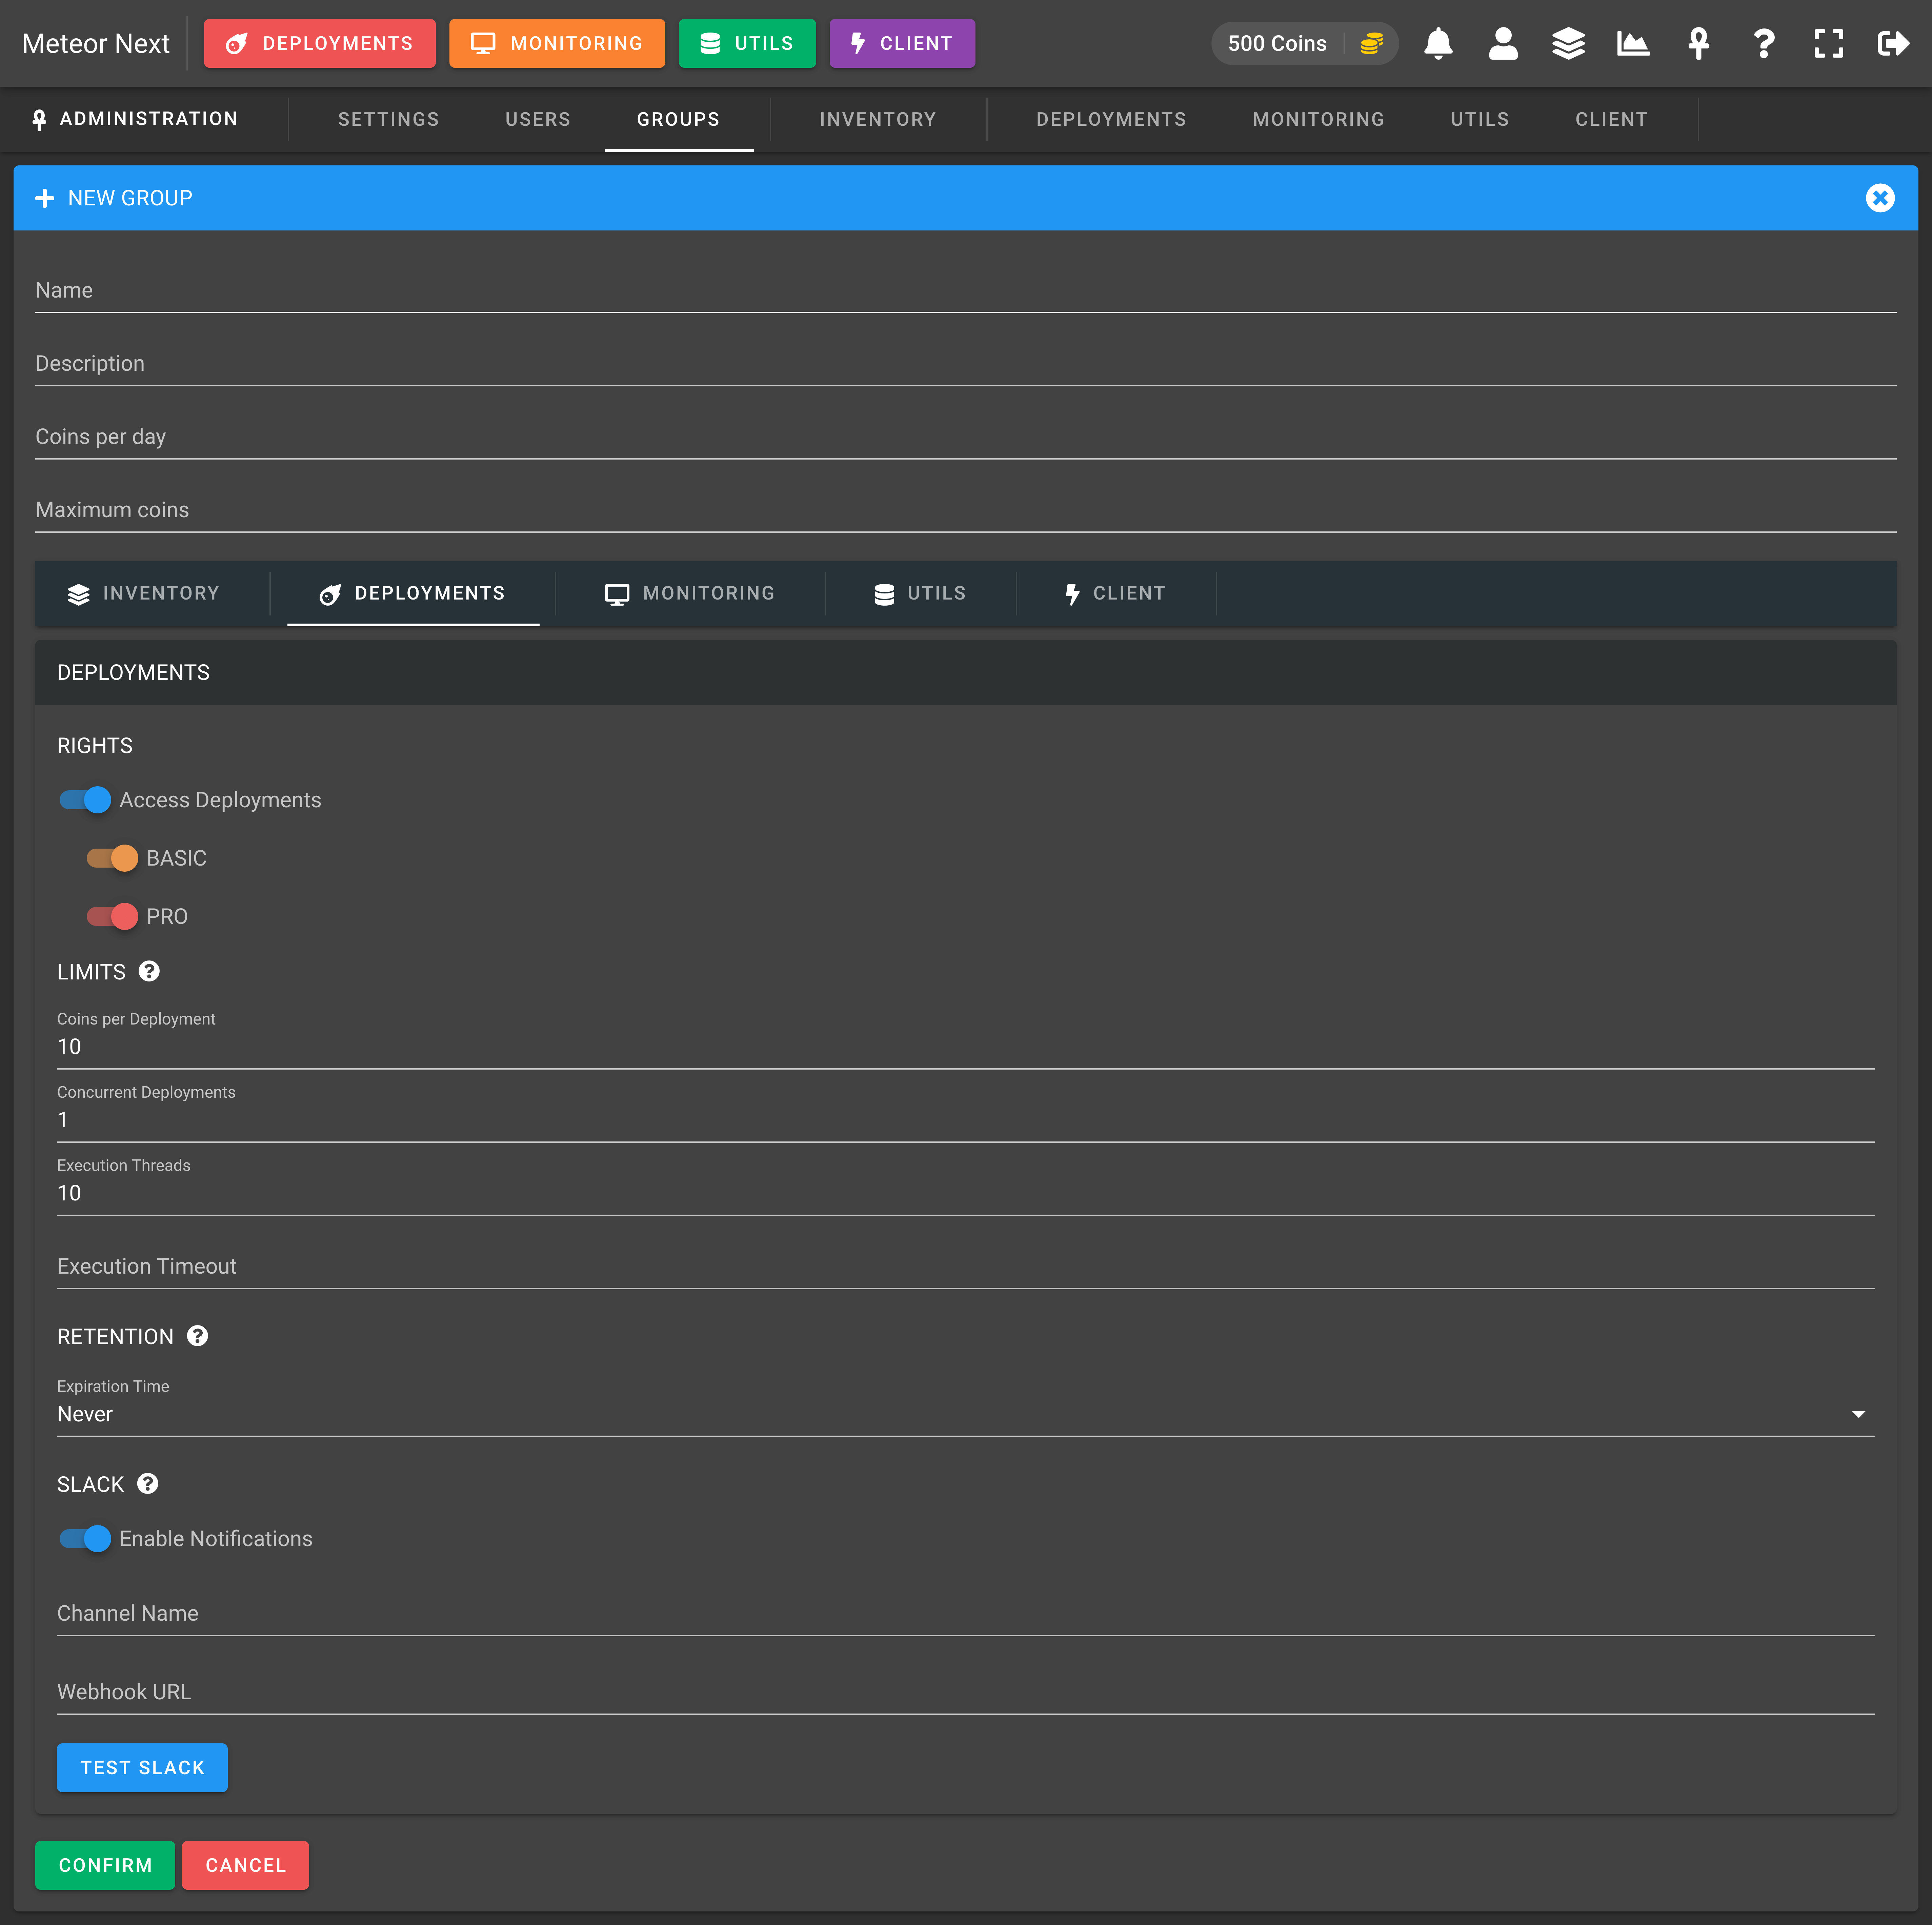Cancel the new group form
This screenshot has height=1925, width=1932.
pos(245,1865)
